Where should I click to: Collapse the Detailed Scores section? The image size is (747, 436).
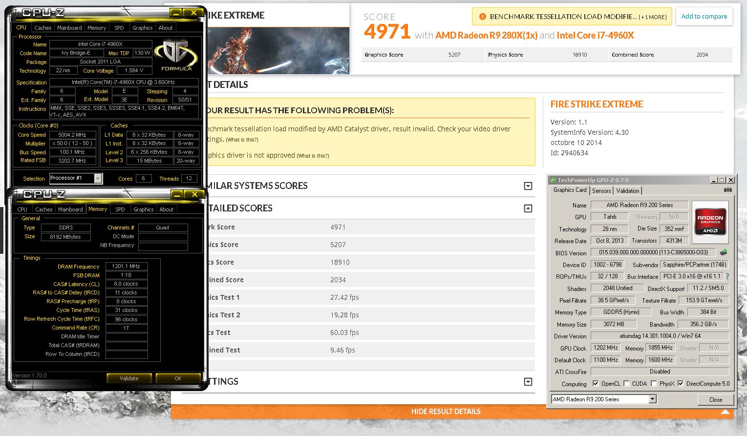tap(528, 208)
